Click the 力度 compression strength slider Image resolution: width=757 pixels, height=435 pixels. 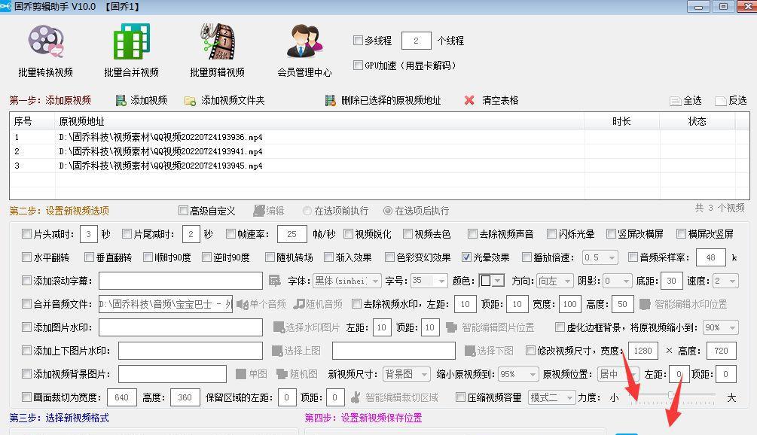coord(671,396)
